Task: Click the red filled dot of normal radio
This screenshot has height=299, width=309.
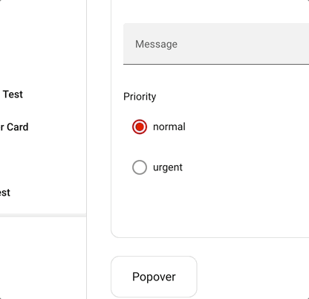Action: point(140,126)
